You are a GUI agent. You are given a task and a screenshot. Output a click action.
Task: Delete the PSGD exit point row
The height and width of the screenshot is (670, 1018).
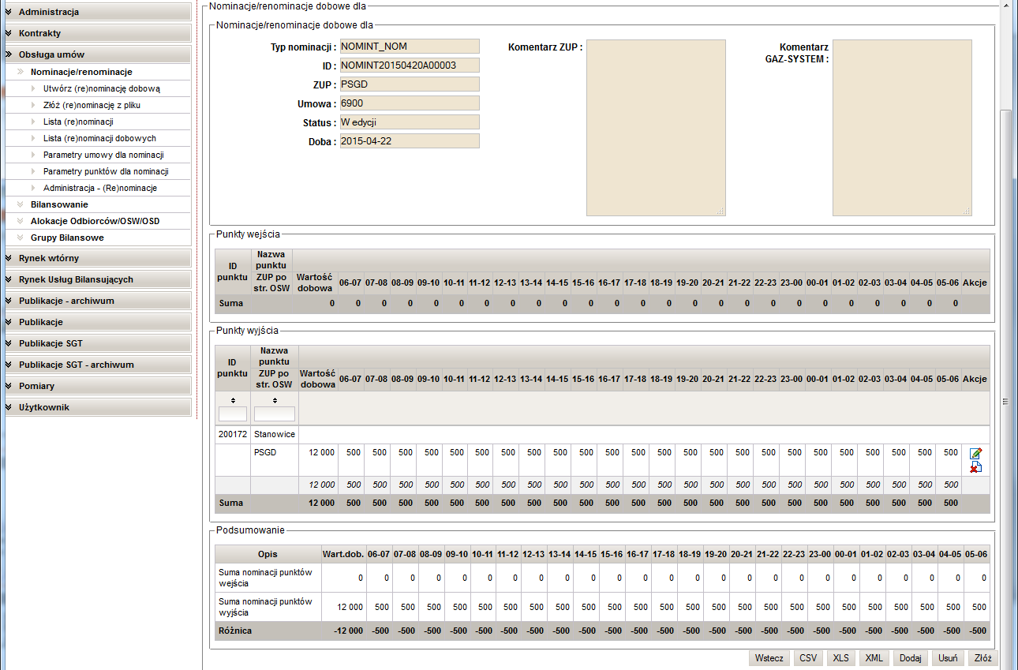976,467
